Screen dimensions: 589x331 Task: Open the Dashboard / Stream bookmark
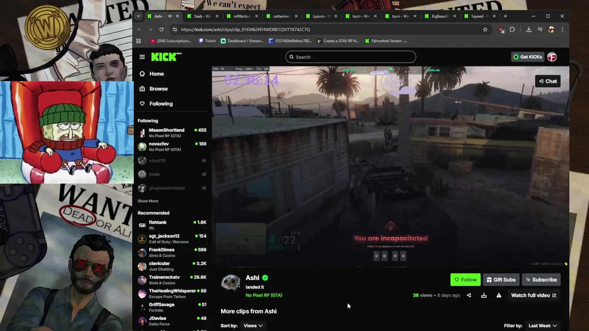pyautogui.click(x=242, y=41)
